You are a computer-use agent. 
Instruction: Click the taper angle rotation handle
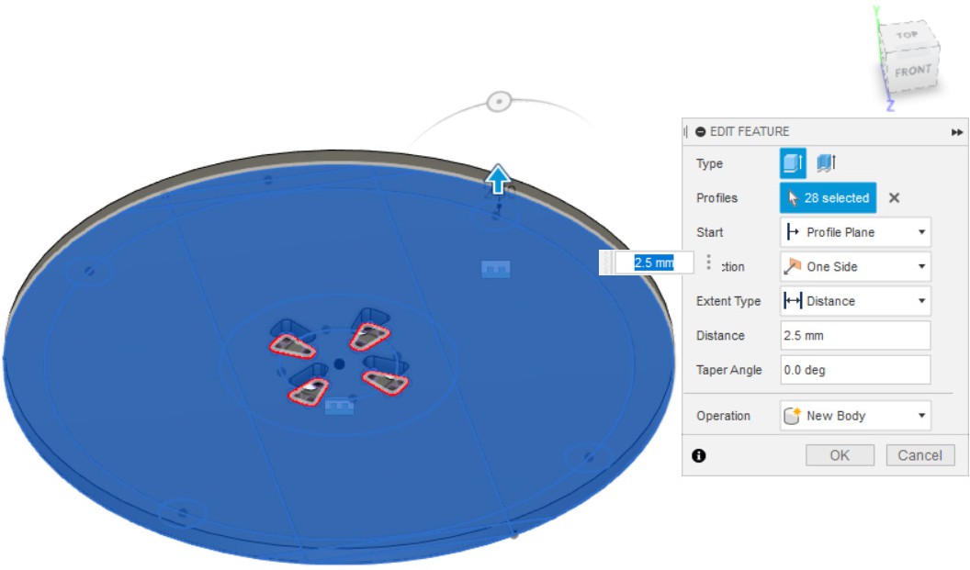point(499,102)
